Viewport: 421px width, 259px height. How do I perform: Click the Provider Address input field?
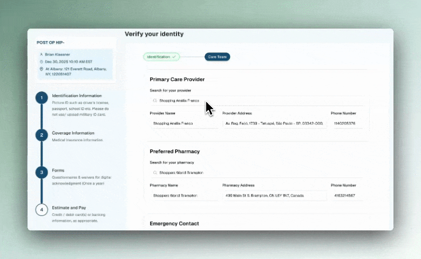[274, 124]
